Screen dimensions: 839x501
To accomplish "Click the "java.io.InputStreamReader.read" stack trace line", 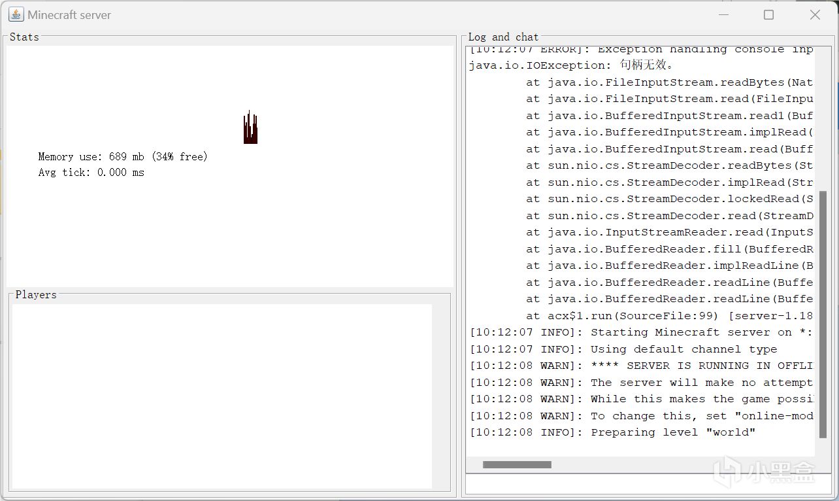I will [670, 232].
